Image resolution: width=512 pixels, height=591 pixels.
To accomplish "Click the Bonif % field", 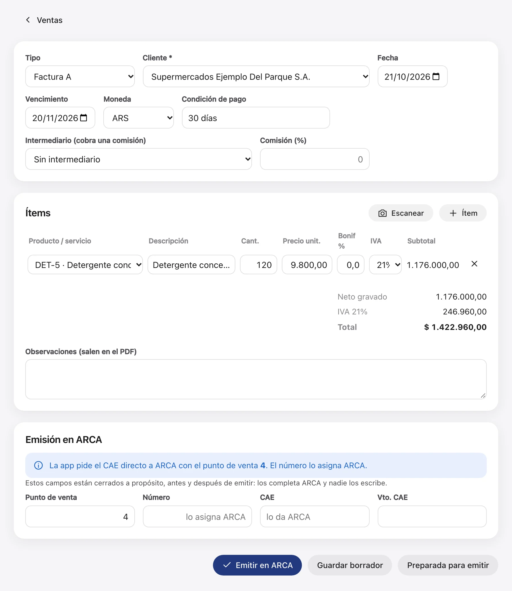I will [351, 265].
